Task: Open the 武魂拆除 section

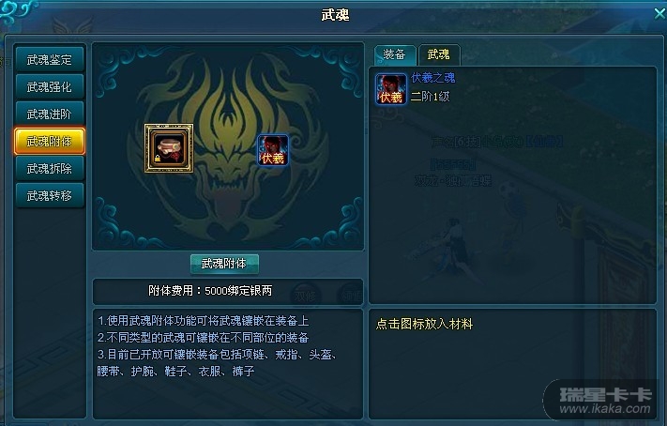Action: [x=50, y=169]
